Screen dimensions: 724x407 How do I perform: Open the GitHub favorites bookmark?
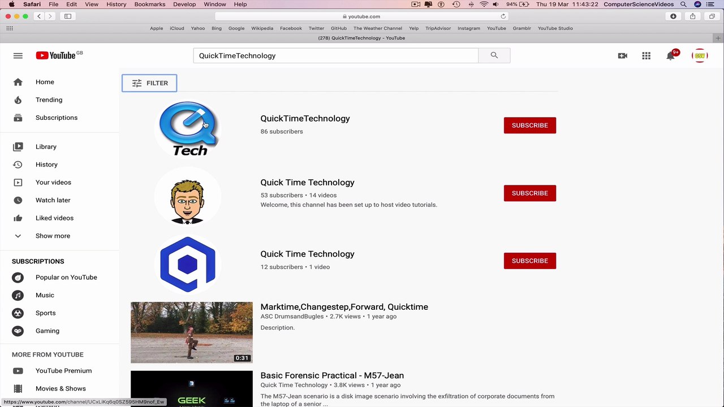(x=339, y=28)
